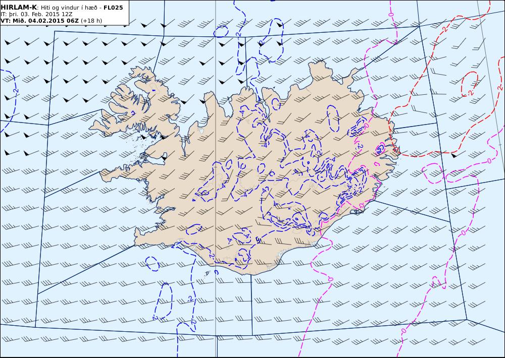Viewport: 505px width, 358px height.
Task: Click the HIRLAM-K model title text
Action: pos(19,8)
